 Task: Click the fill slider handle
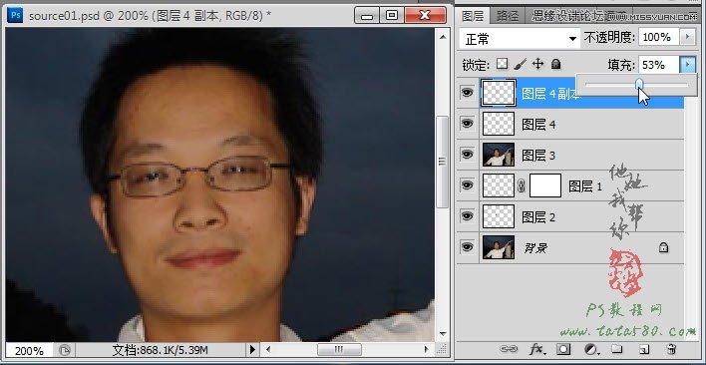click(639, 84)
